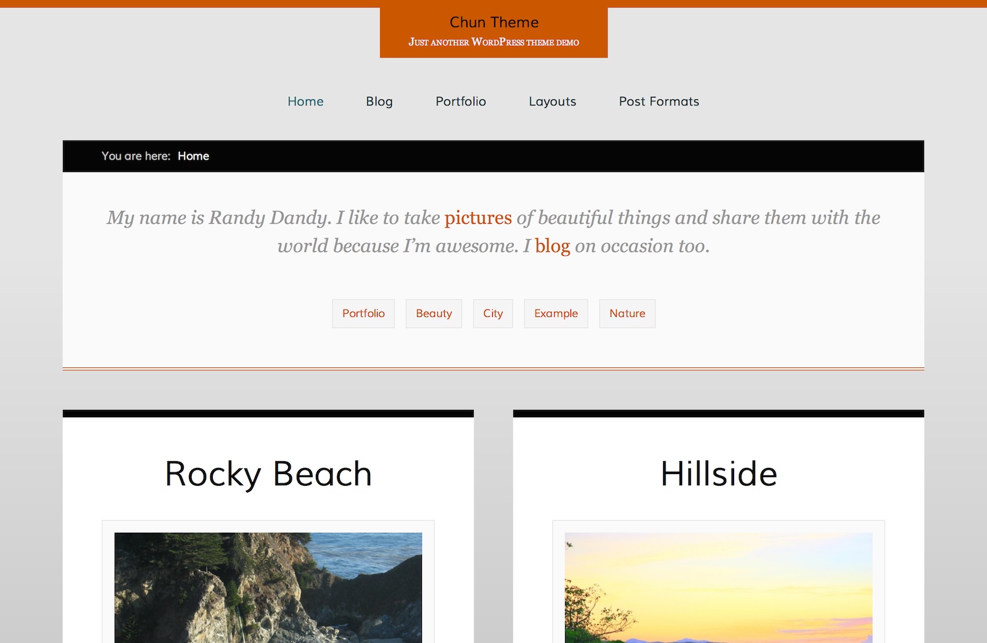Open the Post Formats menu item
Image resolution: width=987 pixels, height=643 pixels.
coord(659,101)
